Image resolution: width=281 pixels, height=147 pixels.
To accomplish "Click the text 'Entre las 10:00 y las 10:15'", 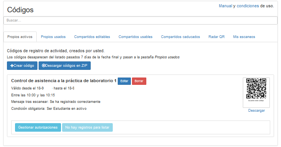I will point(33,95).
